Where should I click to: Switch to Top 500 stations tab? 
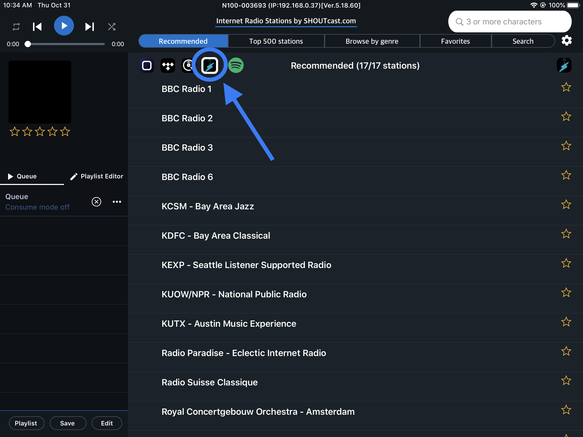pyautogui.click(x=276, y=41)
